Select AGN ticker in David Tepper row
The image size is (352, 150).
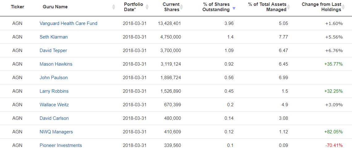(x=17, y=51)
